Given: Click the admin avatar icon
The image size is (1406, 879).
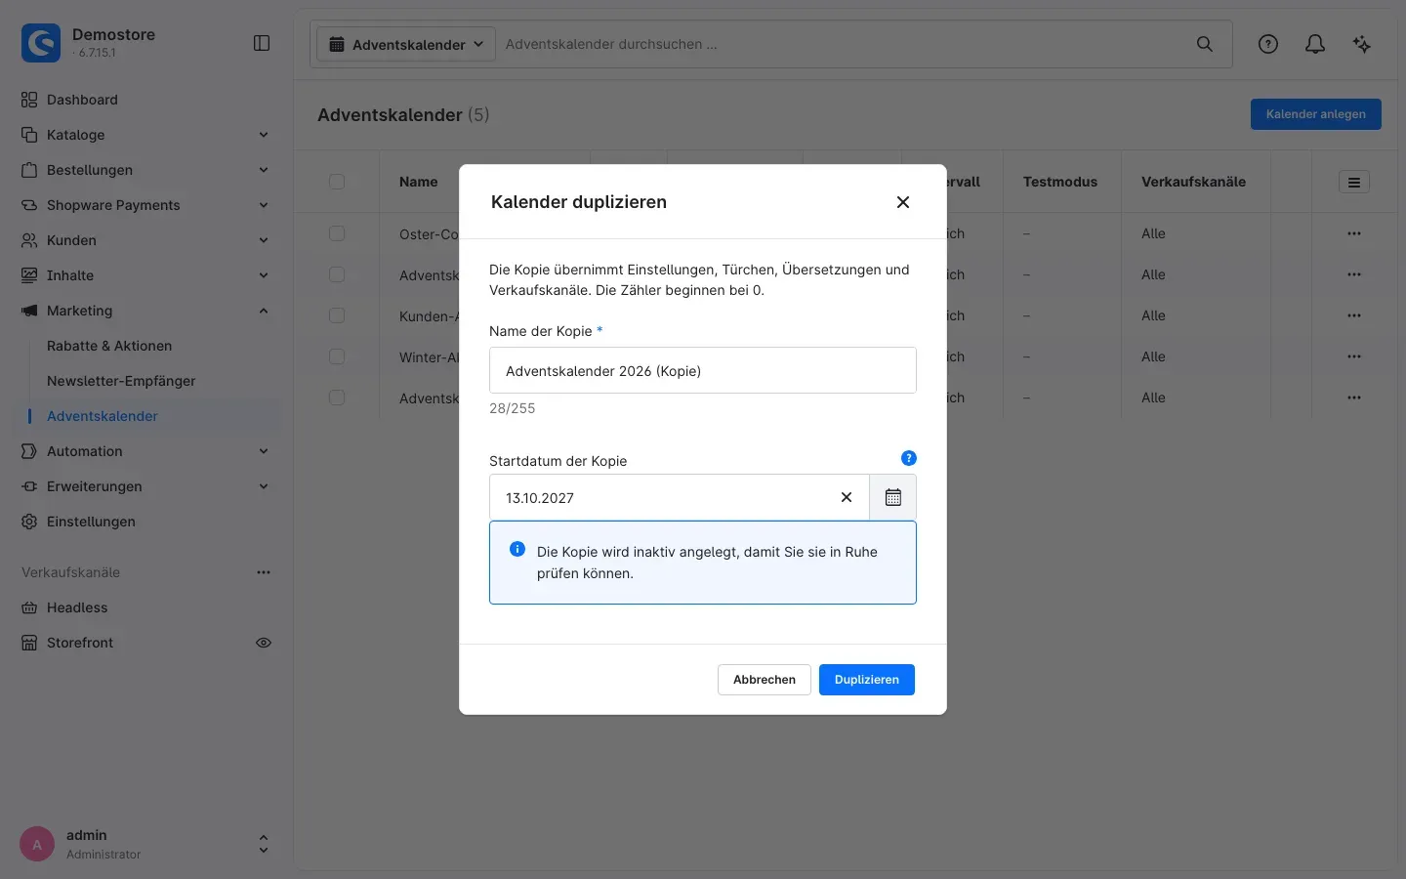Looking at the screenshot, I should click(37, 845).
